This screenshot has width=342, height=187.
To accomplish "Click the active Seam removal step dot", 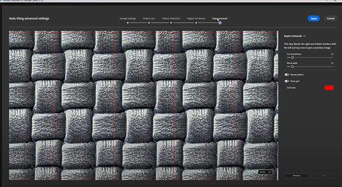I will tap(220, 23).
